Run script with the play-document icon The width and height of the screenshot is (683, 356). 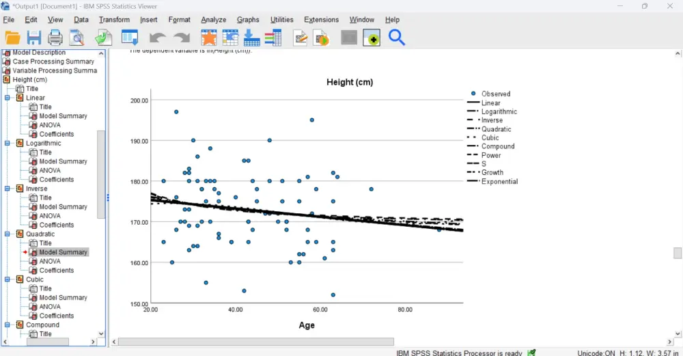[x=322, y=38]
